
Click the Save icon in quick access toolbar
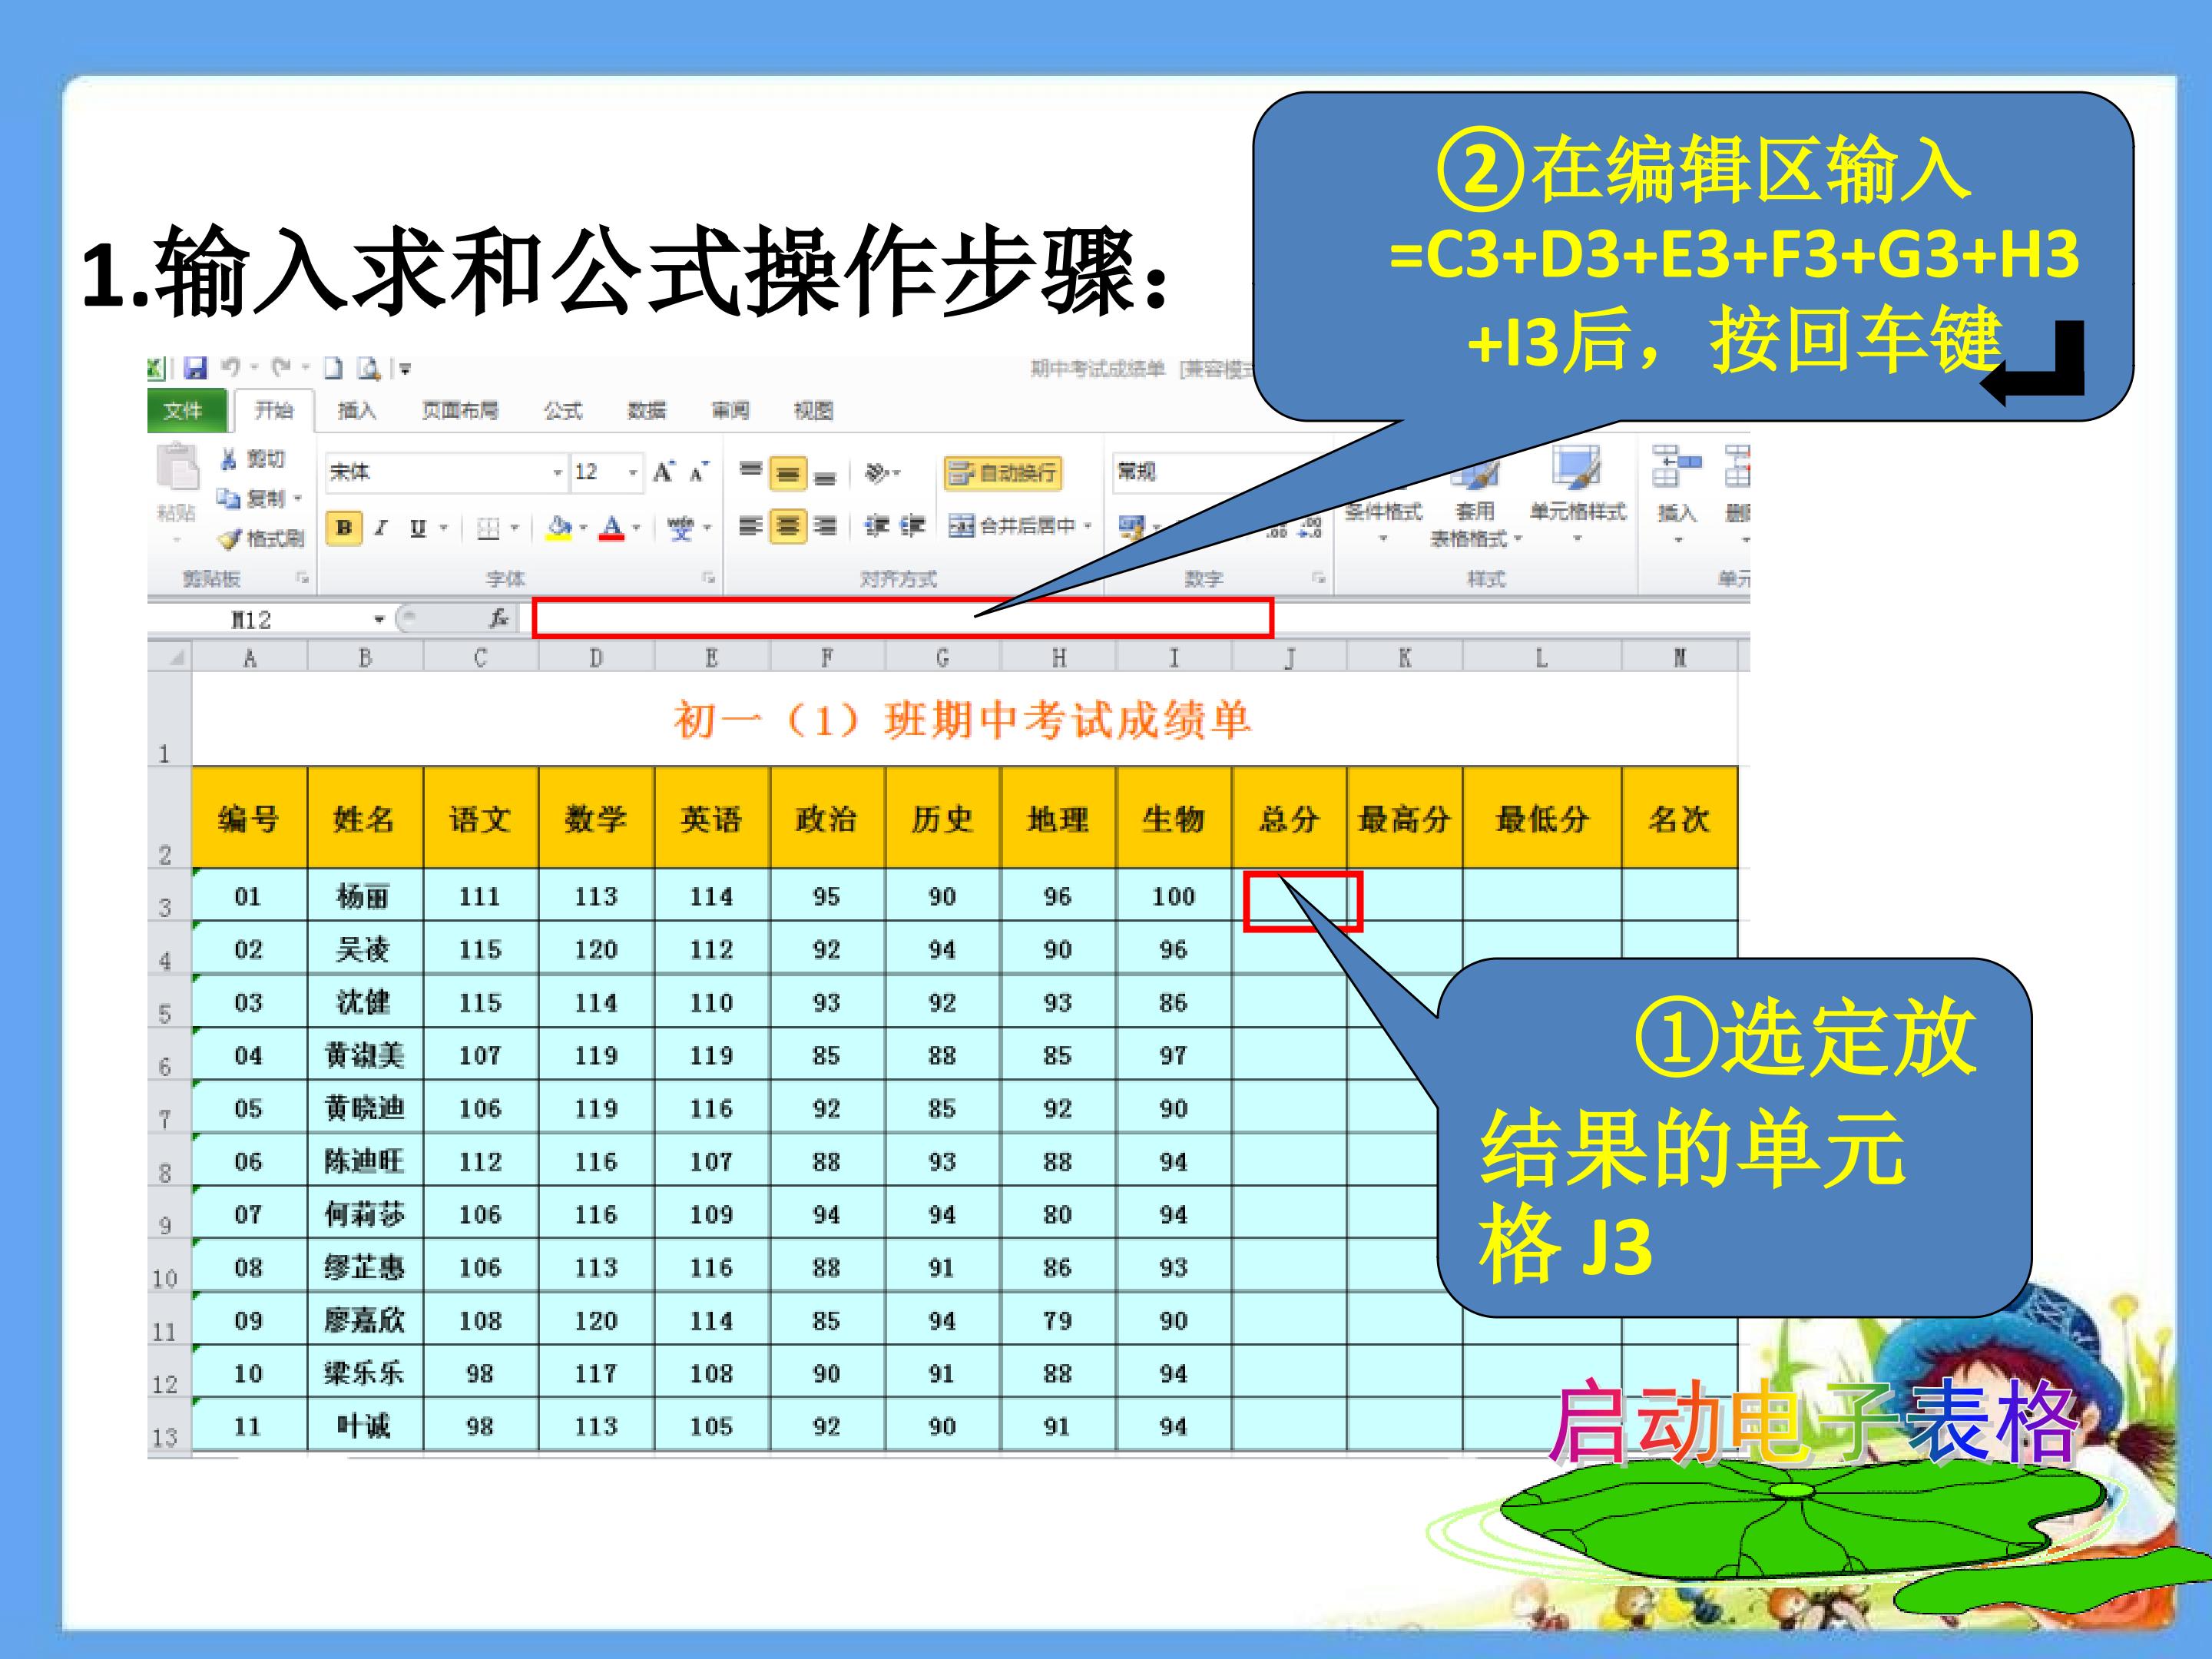pos(196,368)
